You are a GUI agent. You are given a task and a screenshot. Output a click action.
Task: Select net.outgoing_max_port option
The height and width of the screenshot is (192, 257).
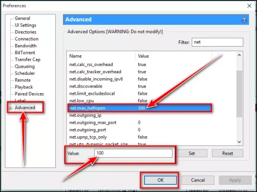point(139,122)
